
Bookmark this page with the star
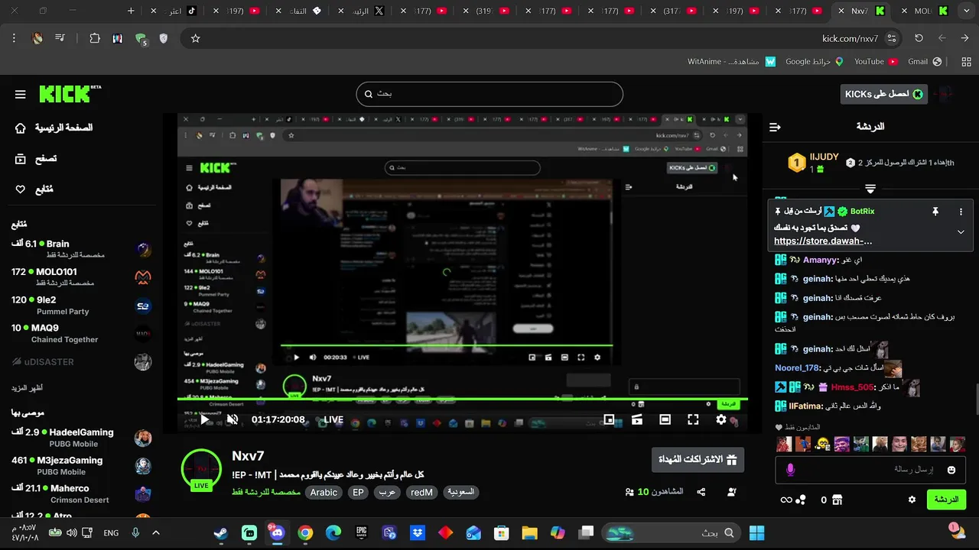tap(195, 38)
